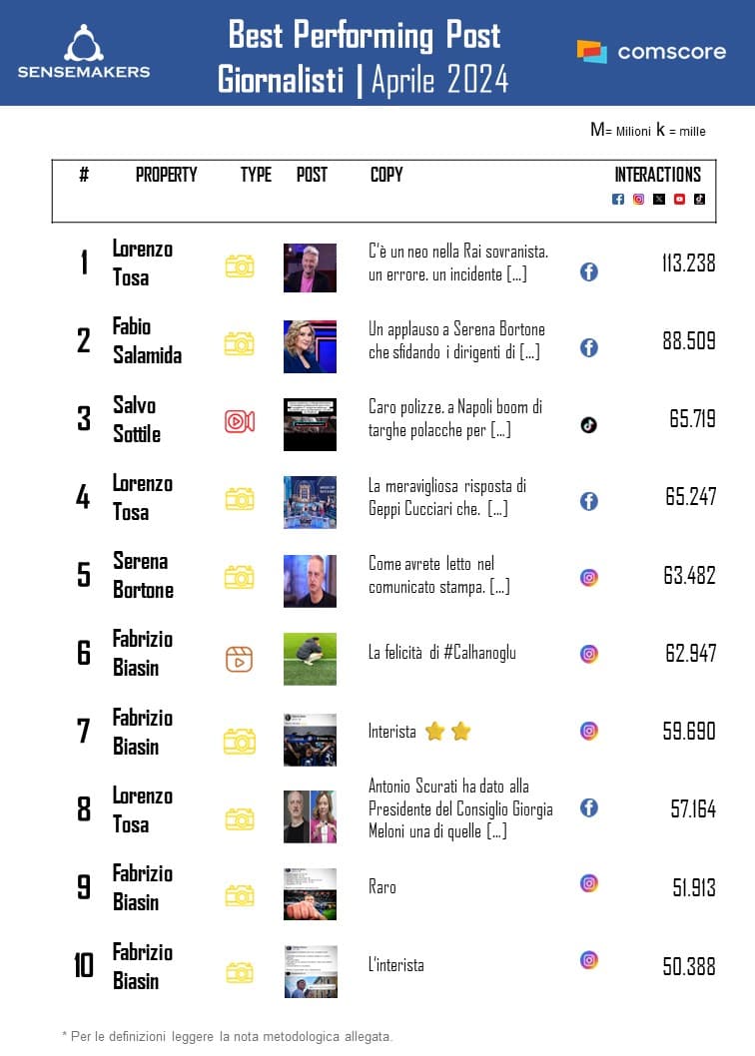Open the Calhanoglu post thumbnail
The width and height of the screenshot is (755, 1056).
pos(310,659)
